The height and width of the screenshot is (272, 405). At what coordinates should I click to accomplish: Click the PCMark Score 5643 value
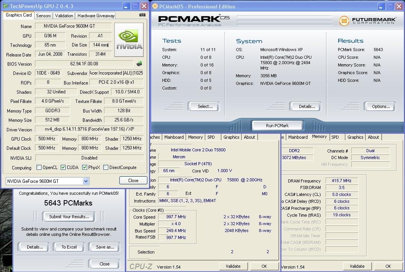coord(378,50)
